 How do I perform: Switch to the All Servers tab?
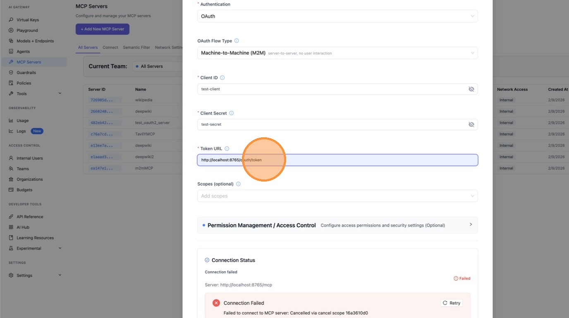(88, 48)
